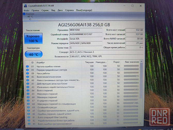Click the status icon for A4 Всего стираний
This screenshot has width=173, height=130.
pyautogui.click(x=28, y=90)
